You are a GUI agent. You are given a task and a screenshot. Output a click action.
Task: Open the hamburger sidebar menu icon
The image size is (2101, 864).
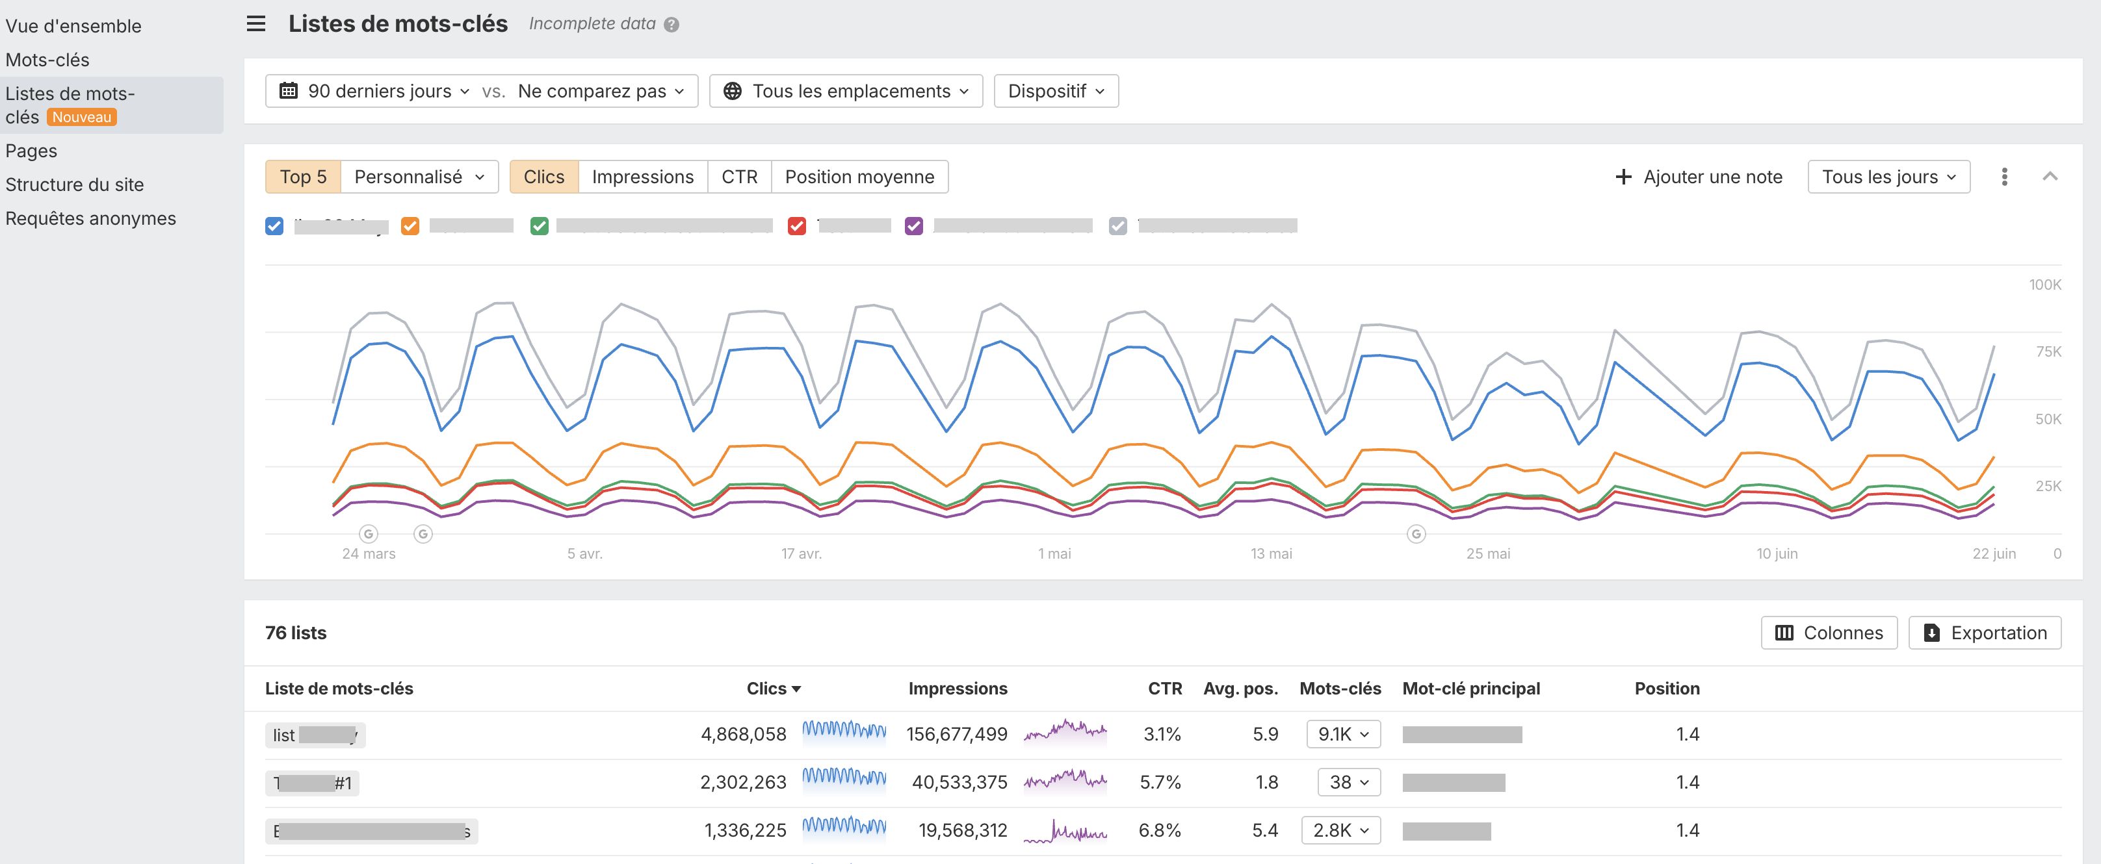click(256, 23)
